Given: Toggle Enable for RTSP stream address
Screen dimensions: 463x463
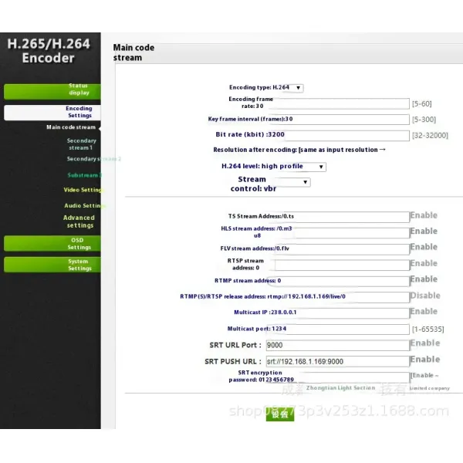Looking at the screenshot, I should pos(424,263).
